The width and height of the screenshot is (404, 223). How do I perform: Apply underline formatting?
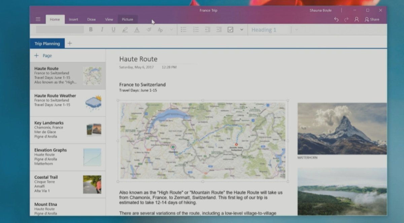pos(113,30)
